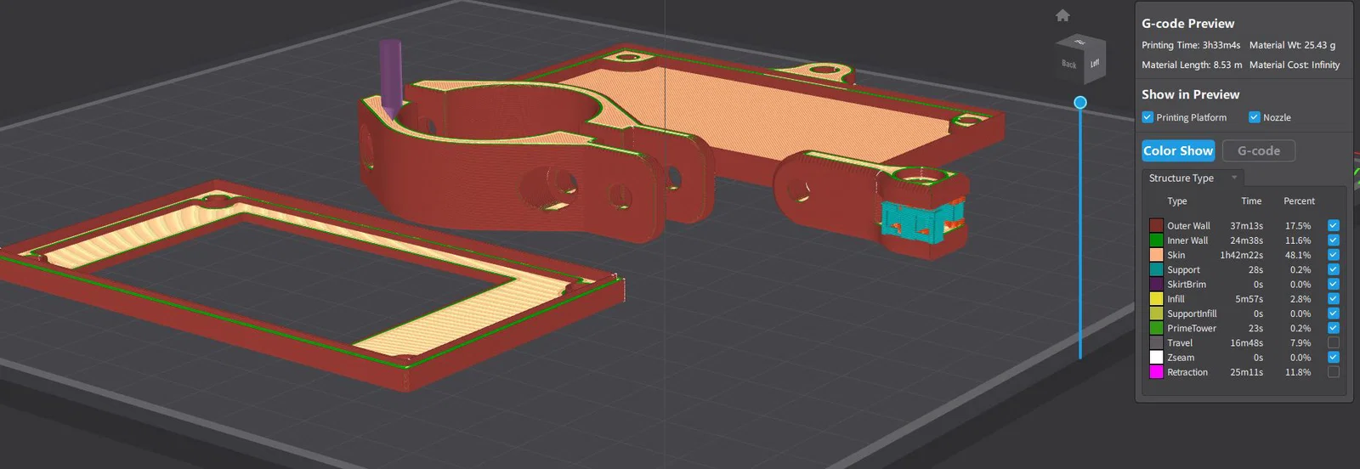Click the Retraction label
Screen dimensions: 1360x469
[x=1187, y=372]
